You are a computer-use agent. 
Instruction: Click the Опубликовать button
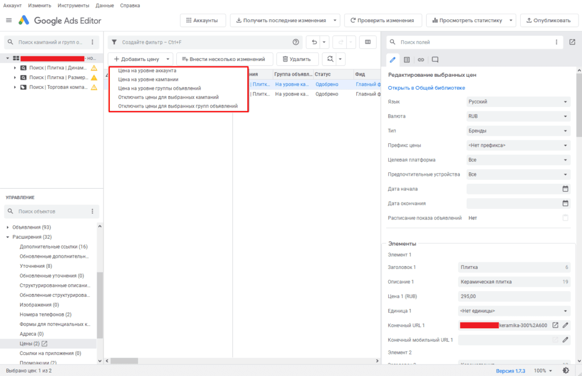pyautogui.click(x=548, y=20)
